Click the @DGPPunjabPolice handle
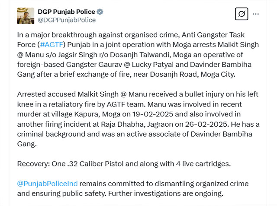Viewport: 277px width, 206px height. pyautogui.click(x=67, y=20)
